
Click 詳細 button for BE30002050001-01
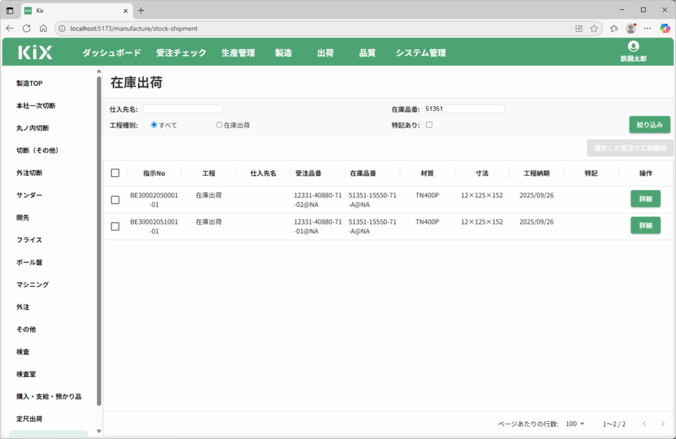click(x=645, y=199)
